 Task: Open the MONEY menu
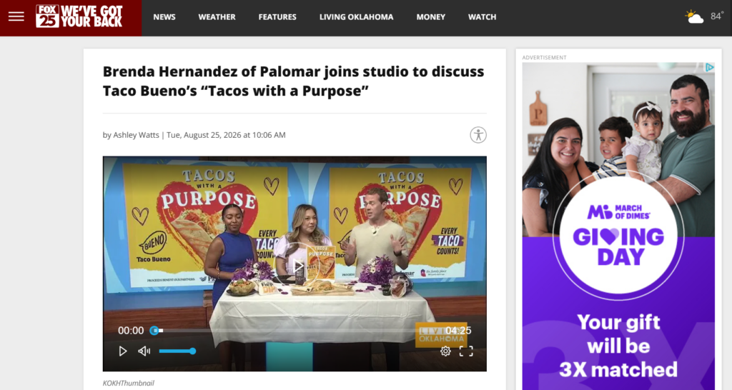click(431, 17)
